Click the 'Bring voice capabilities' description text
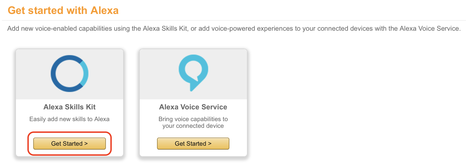The image size is (466, 168). (x=193, y=122)
